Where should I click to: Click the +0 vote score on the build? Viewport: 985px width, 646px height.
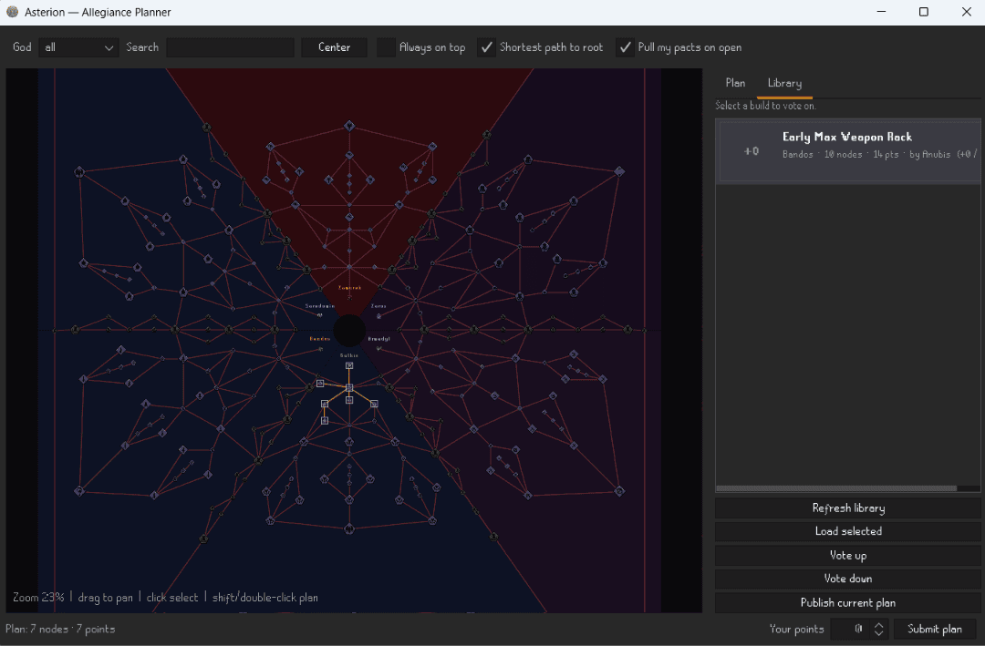(x=752, y=151)
